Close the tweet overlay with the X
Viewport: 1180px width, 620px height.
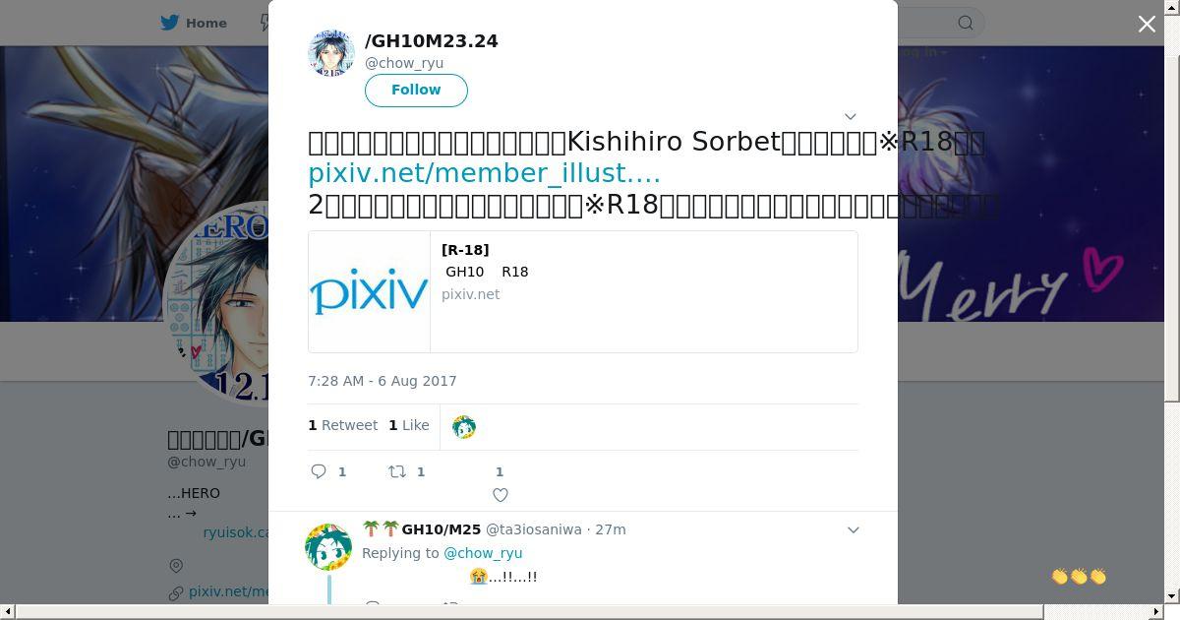point(1147,24)
